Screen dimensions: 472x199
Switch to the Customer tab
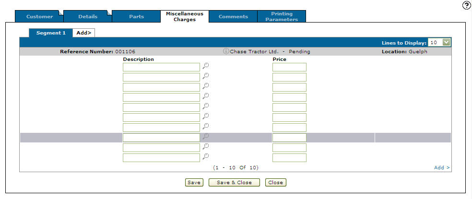click(39, 17)
